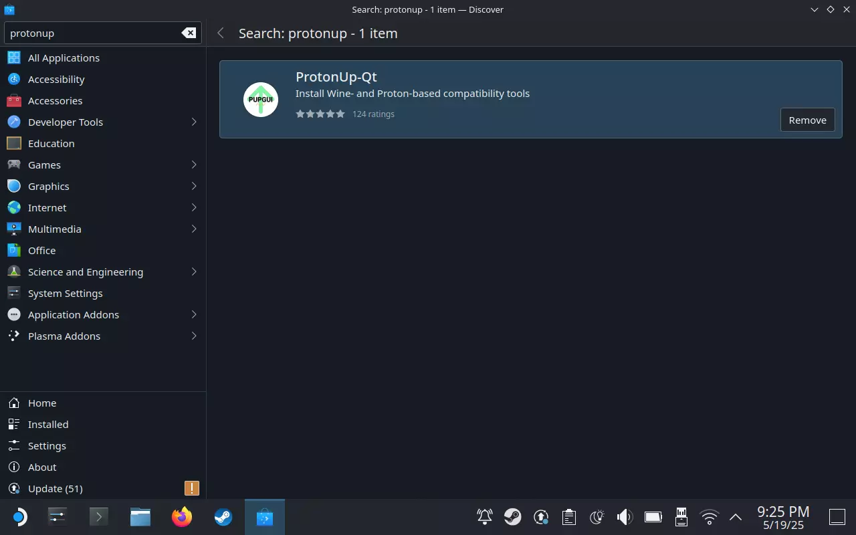Select the Accessibility category icon
Viewport: 856px width, 535px height.
[x=14, y=79]
